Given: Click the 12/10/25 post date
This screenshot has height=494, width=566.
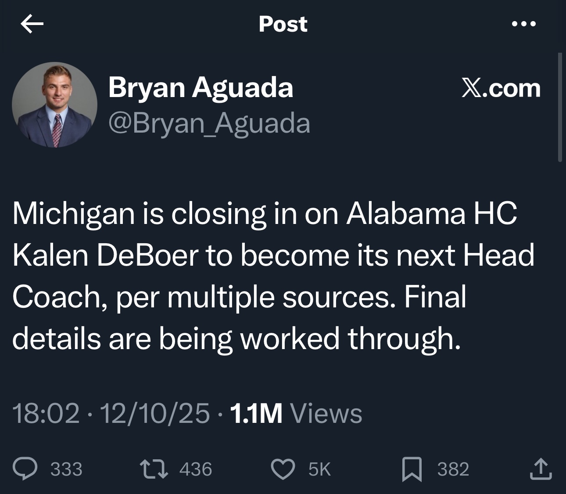Looking at the screenshot, I should pyautogui.click(x=155, y=414).
